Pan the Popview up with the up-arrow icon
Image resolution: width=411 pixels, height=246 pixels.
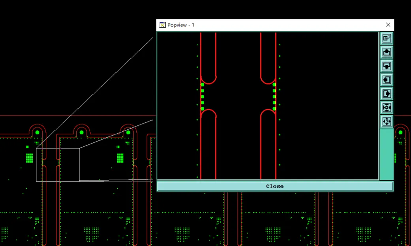(x=386, y=52)
